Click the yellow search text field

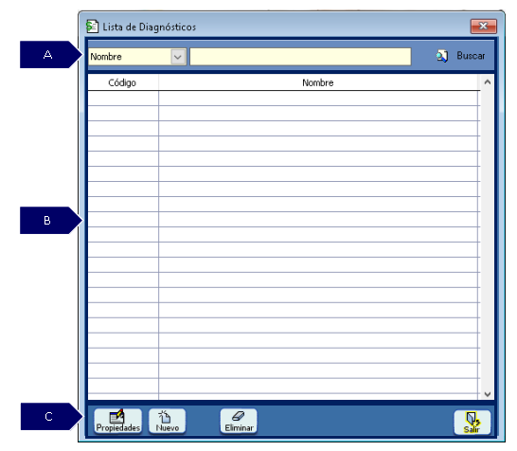300,57
